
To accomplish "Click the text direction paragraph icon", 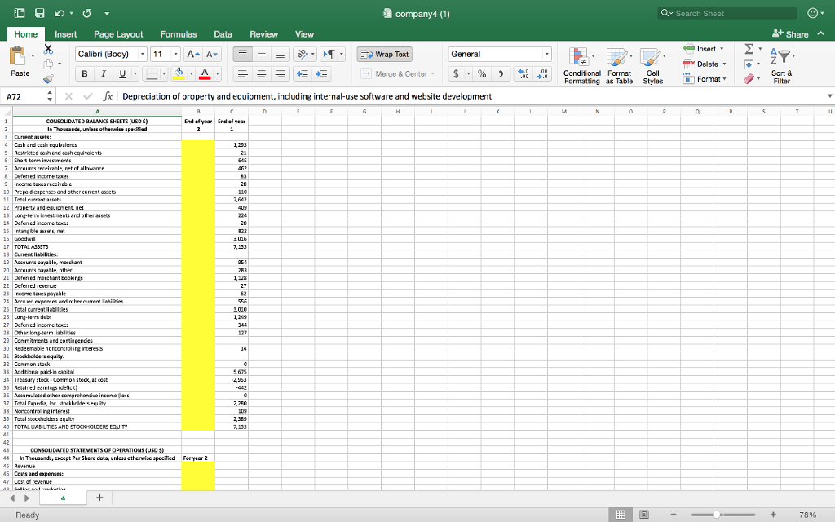I will tap(329, 55).
